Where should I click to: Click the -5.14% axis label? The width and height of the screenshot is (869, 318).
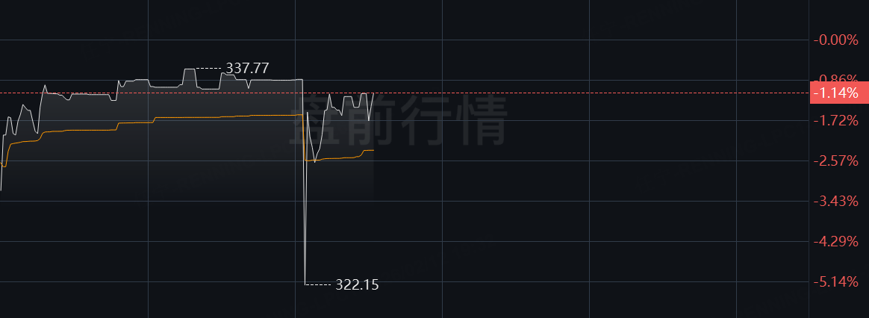(x=835, y=282)
